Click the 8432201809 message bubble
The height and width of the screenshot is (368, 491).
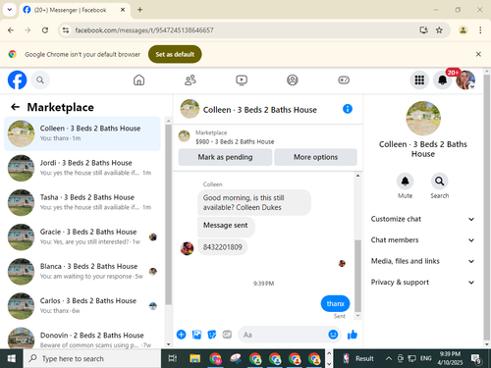tap(223, 247)
